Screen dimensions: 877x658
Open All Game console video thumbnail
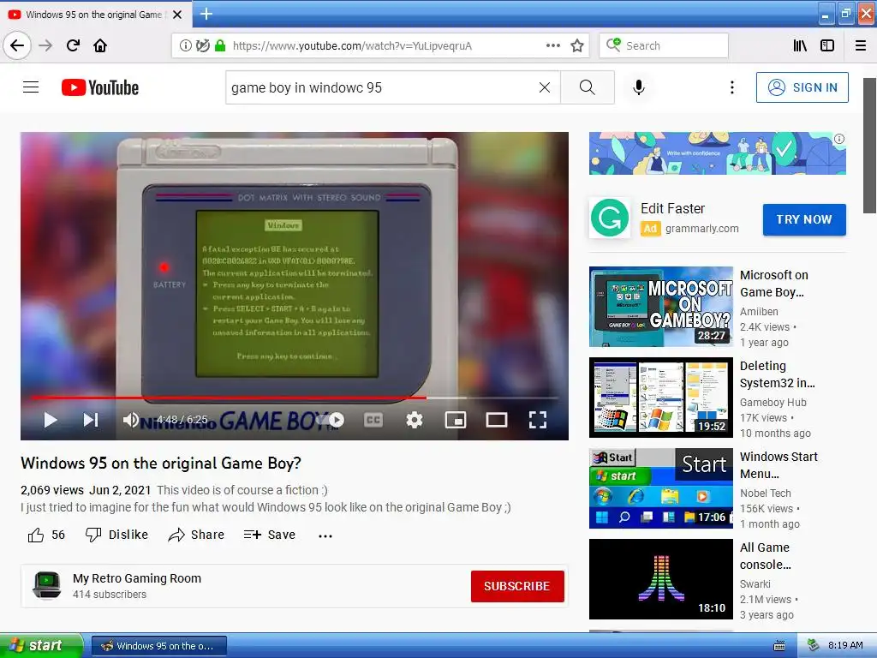click(x=661, y=579)
